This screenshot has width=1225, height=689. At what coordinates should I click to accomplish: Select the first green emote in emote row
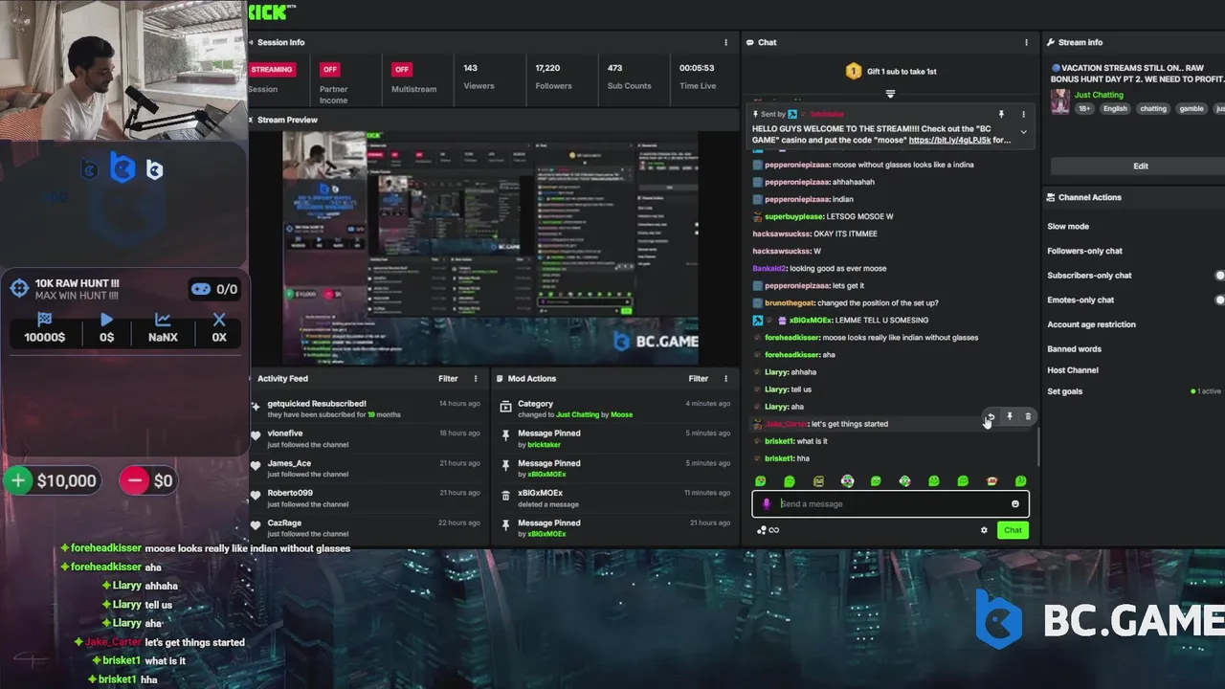(x=761, y=481)
